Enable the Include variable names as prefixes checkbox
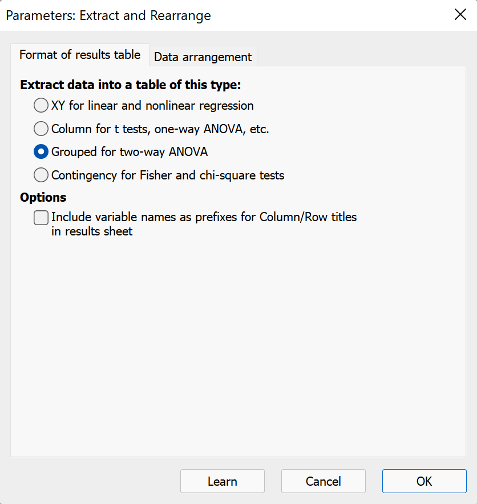477x504 pixels. click(x=41, y=218)
